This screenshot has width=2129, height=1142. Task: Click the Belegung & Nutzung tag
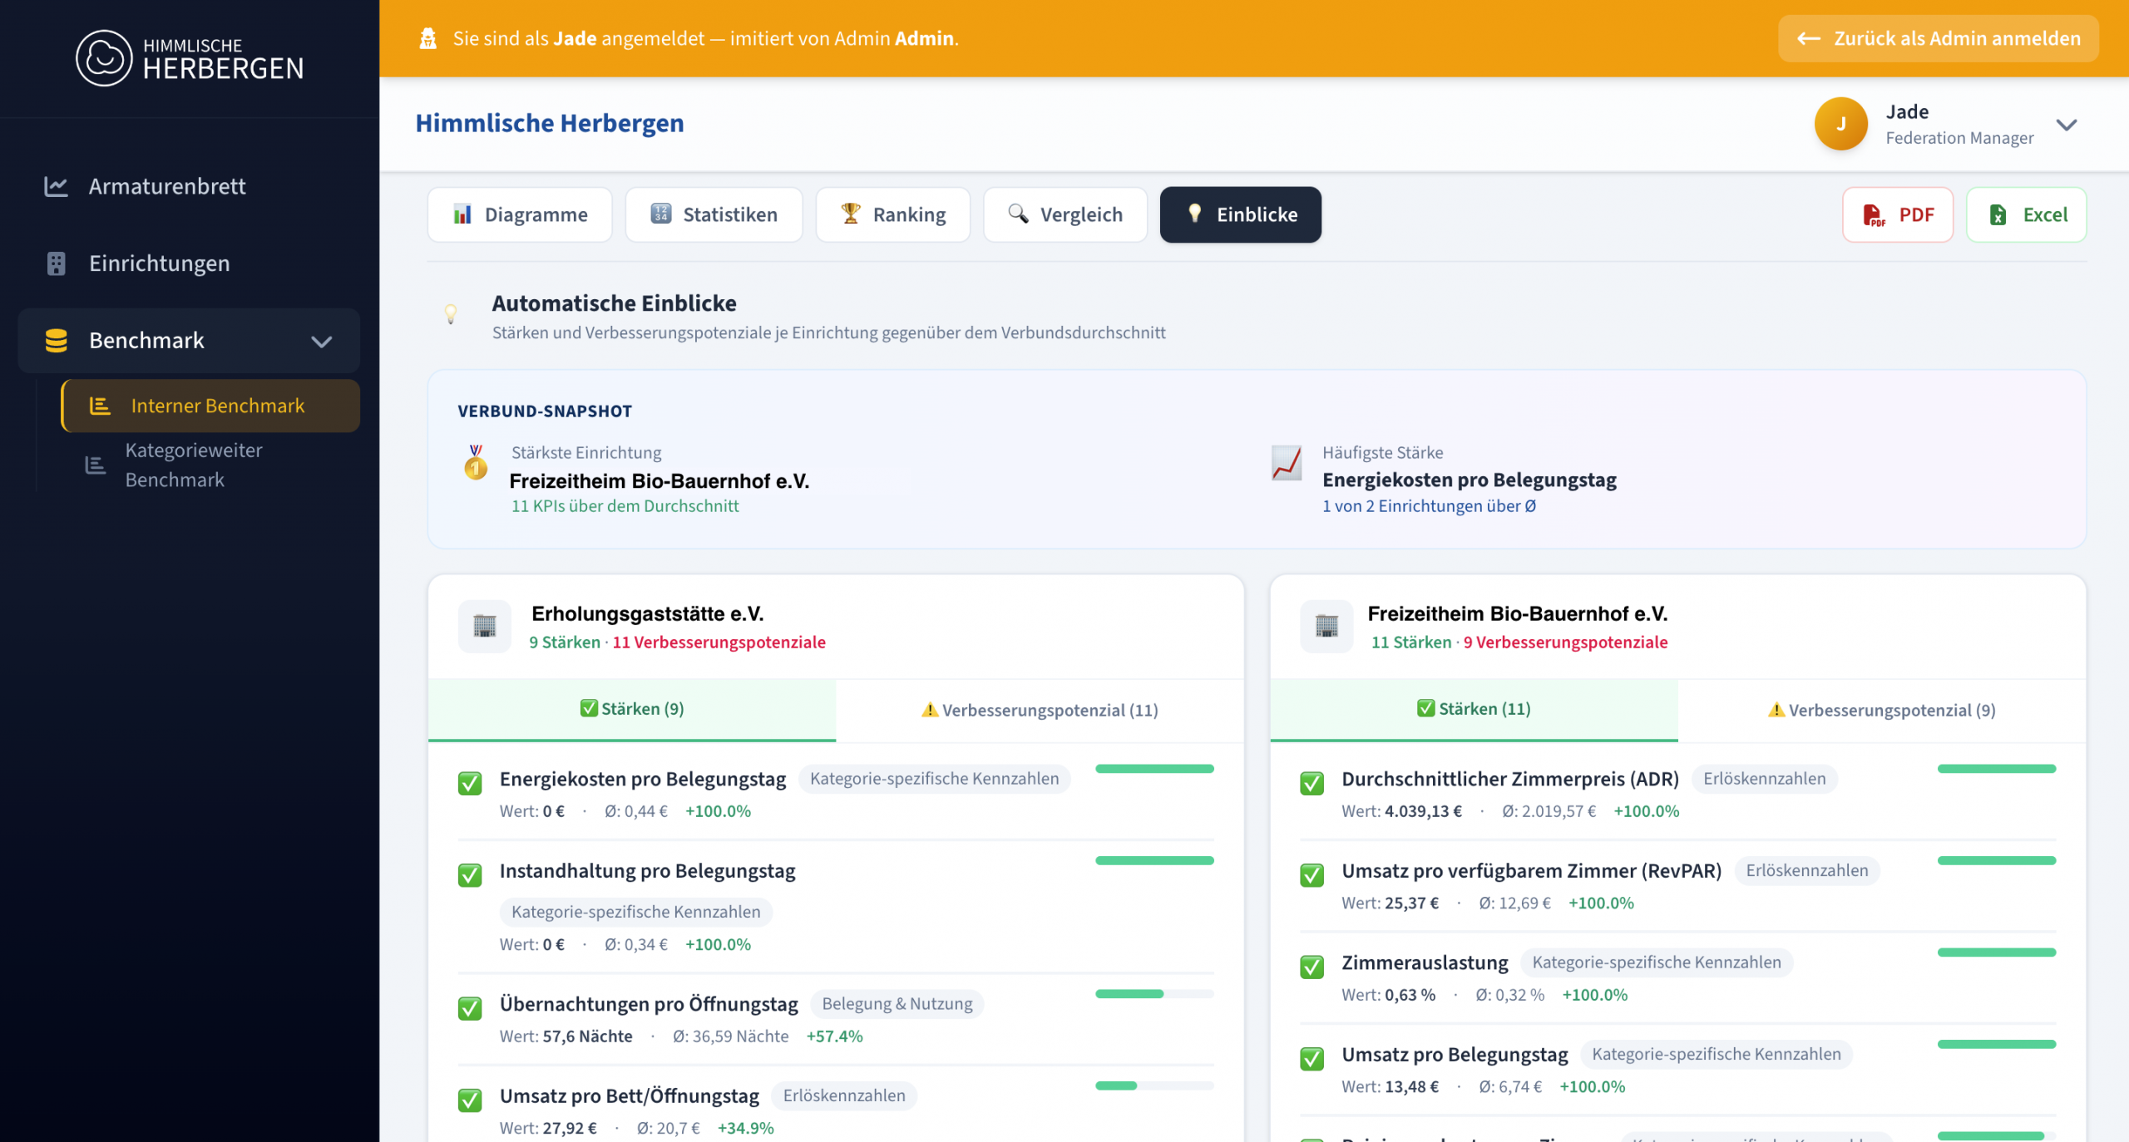coord(897,1004)
